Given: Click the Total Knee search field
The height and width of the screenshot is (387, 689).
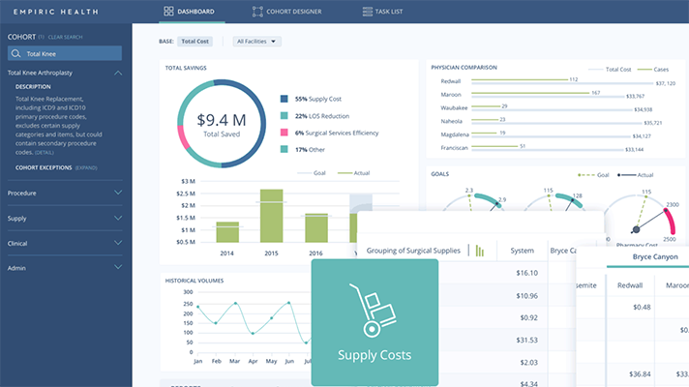Looking at the screenshot, I should pyautogui.click(x=68, y=54).
